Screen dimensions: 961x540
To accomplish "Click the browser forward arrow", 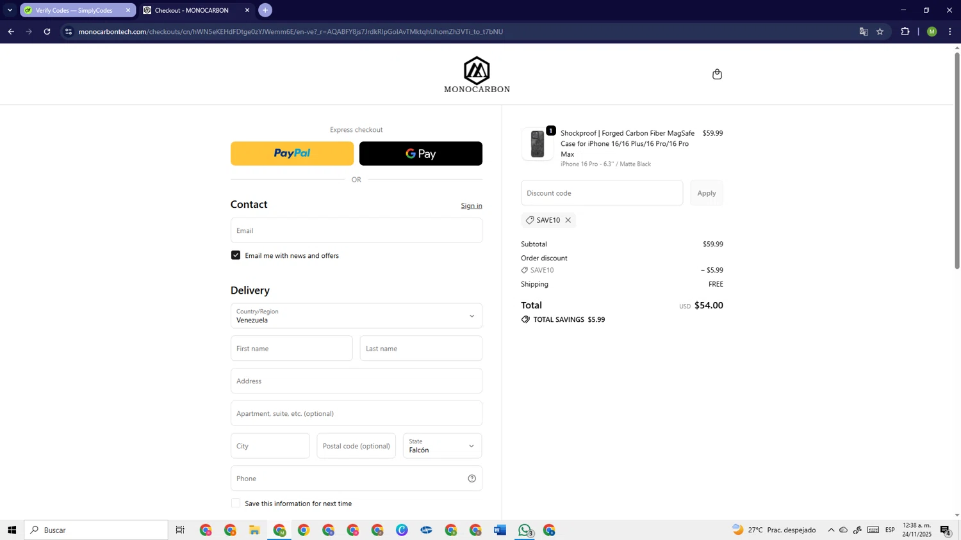I will pos(29,31).
